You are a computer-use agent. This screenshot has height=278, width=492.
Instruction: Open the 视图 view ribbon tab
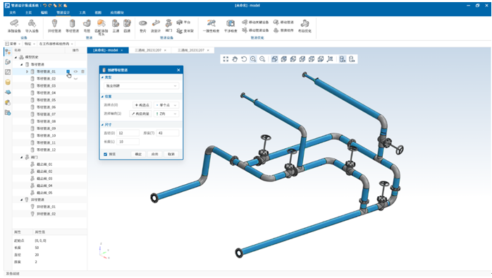pos(98,13)
